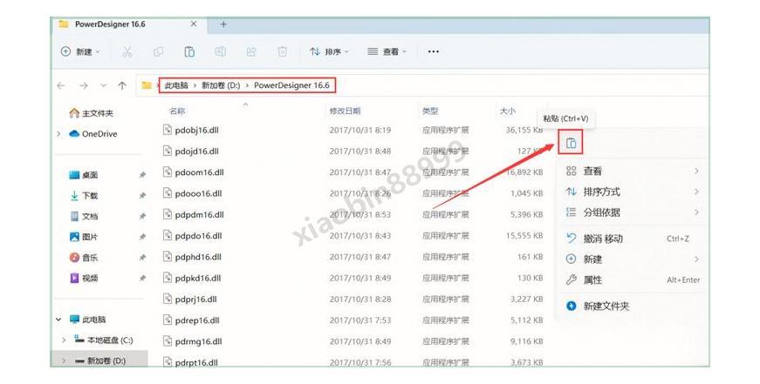Open the 新建 (New) toolbar button

pos(80,51)
